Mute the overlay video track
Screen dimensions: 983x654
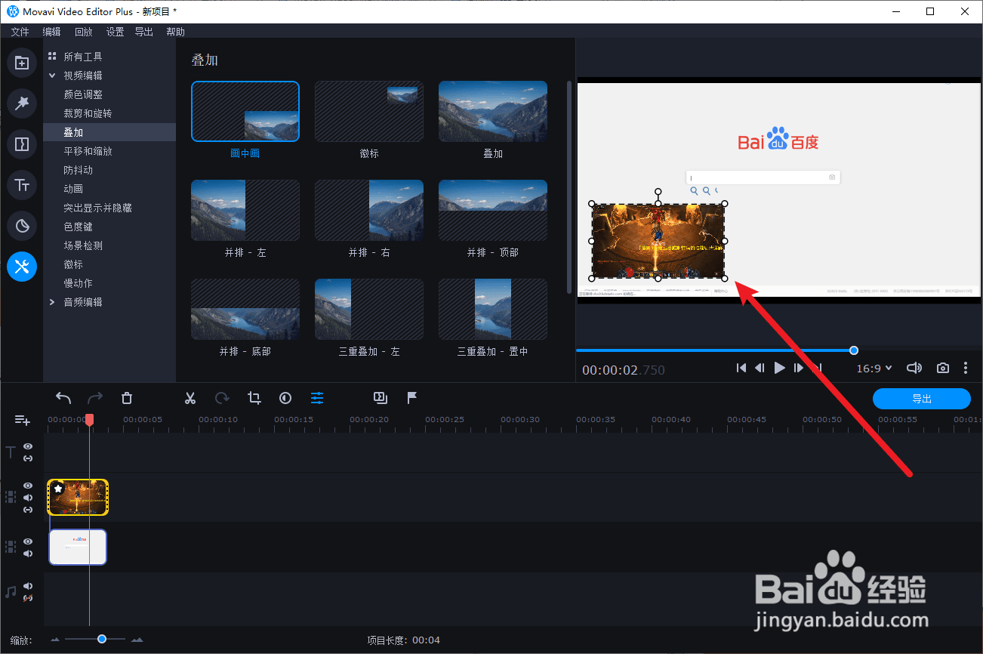tap(28, 498)
